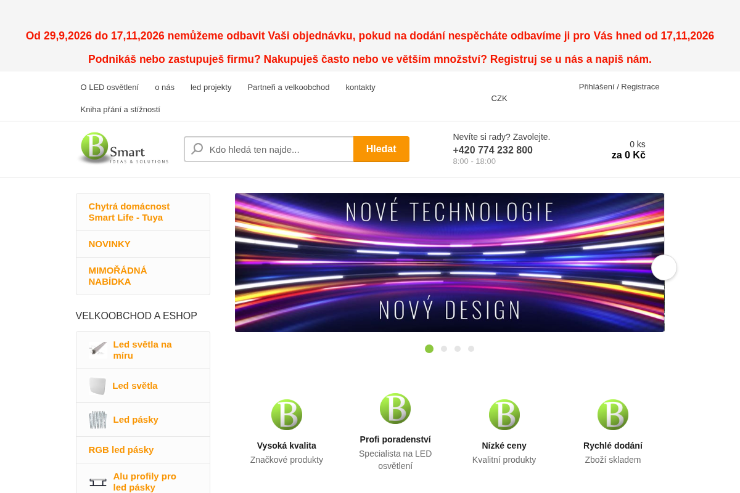Go to next banner slide using arrow

[x=664, y=267]
